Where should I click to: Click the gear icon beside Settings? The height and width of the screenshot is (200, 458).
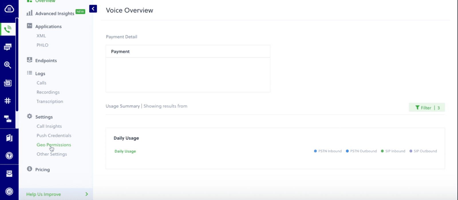click(x=29, y=116)
